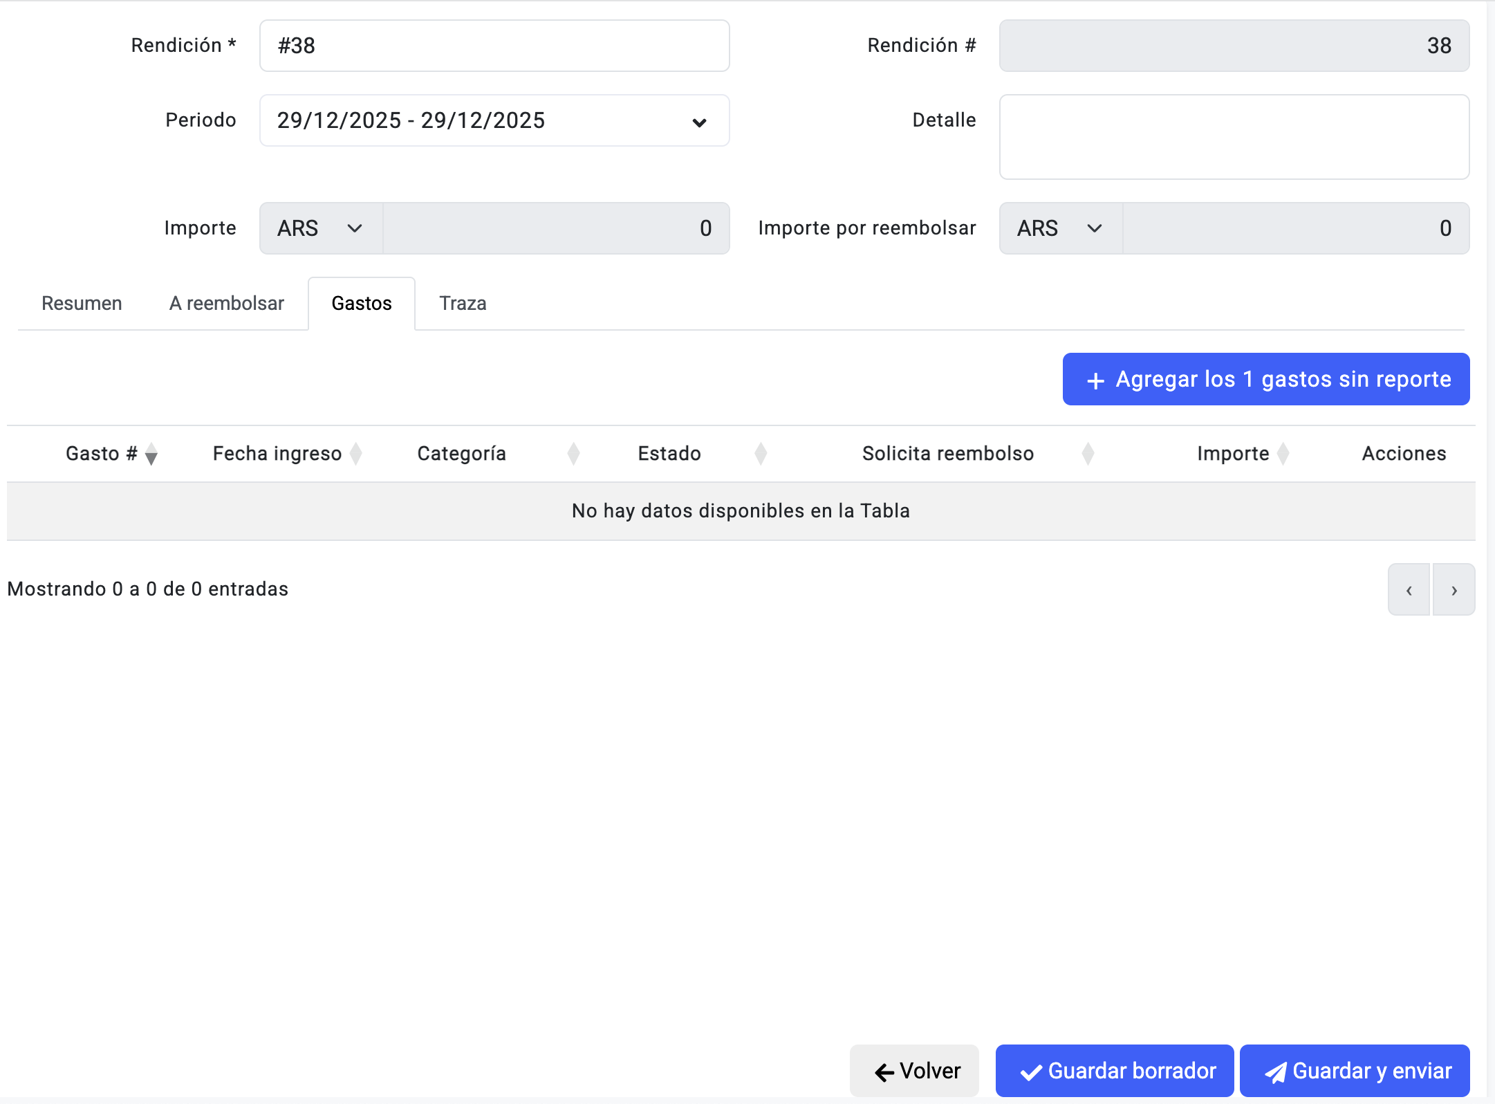
Task: Sort by Solicita reembolso column icon
Action: click(x=1088, y=454)
